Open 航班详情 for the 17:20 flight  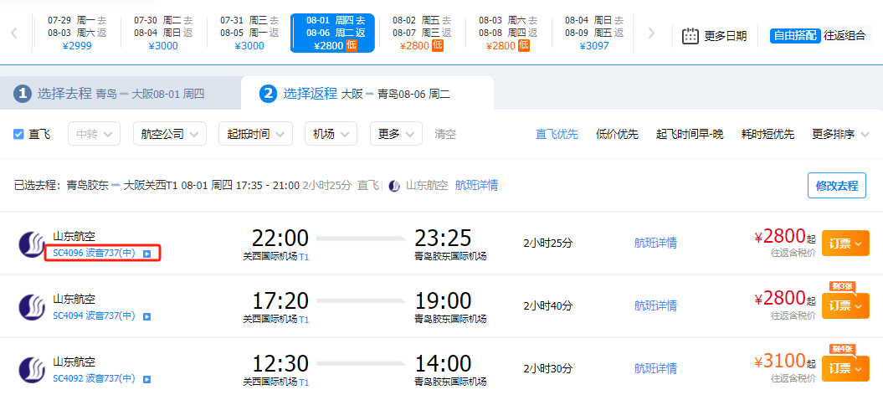click(x=655, y=305)
